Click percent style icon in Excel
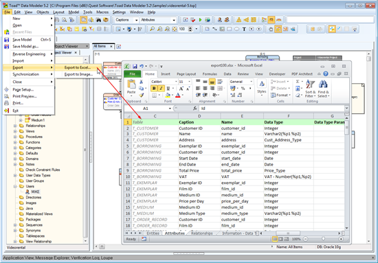 pyautogui.click(x=243, y=89)
